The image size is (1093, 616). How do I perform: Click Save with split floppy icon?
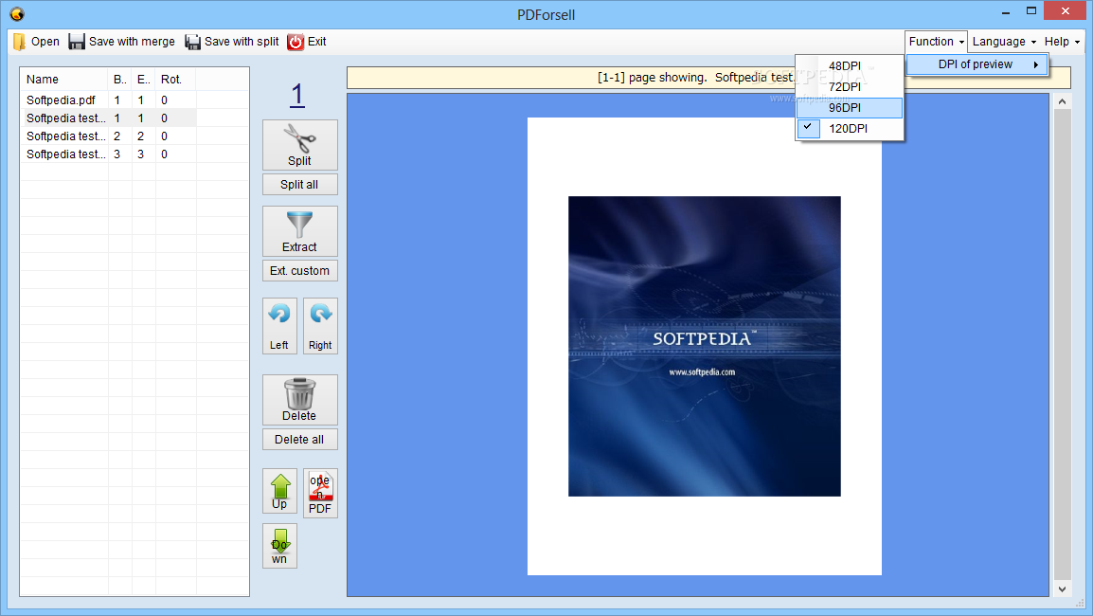coord(192,42)
